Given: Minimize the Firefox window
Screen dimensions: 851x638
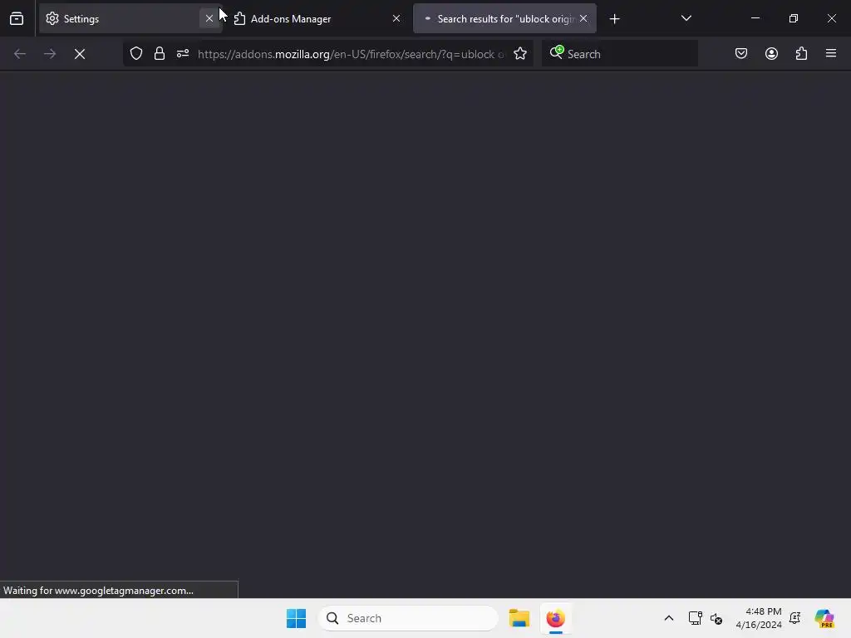Looking at the screenshot, I should coord(755,18).
